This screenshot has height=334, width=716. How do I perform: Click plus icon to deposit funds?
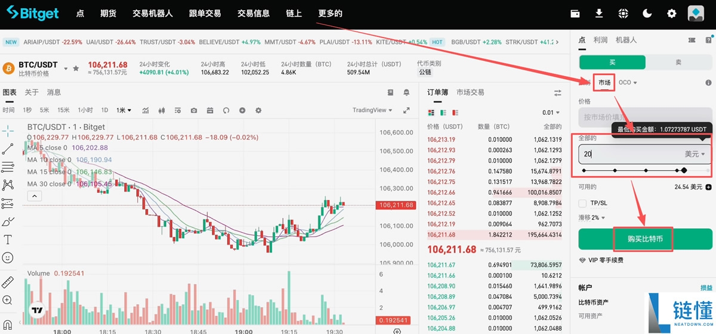point(709,187)
